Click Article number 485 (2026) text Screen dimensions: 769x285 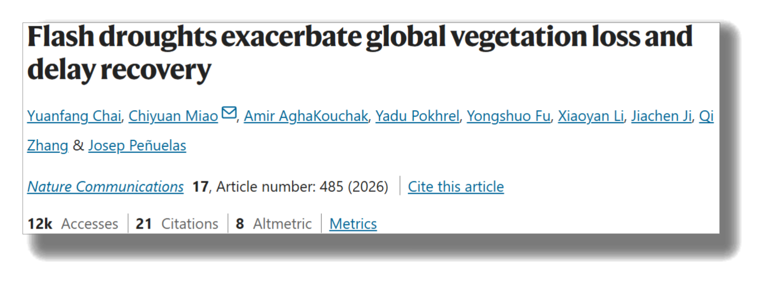coord(302,187)
